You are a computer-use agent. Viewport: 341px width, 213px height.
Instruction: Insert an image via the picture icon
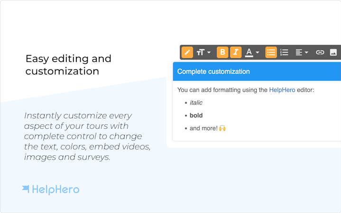coord(333,53)
